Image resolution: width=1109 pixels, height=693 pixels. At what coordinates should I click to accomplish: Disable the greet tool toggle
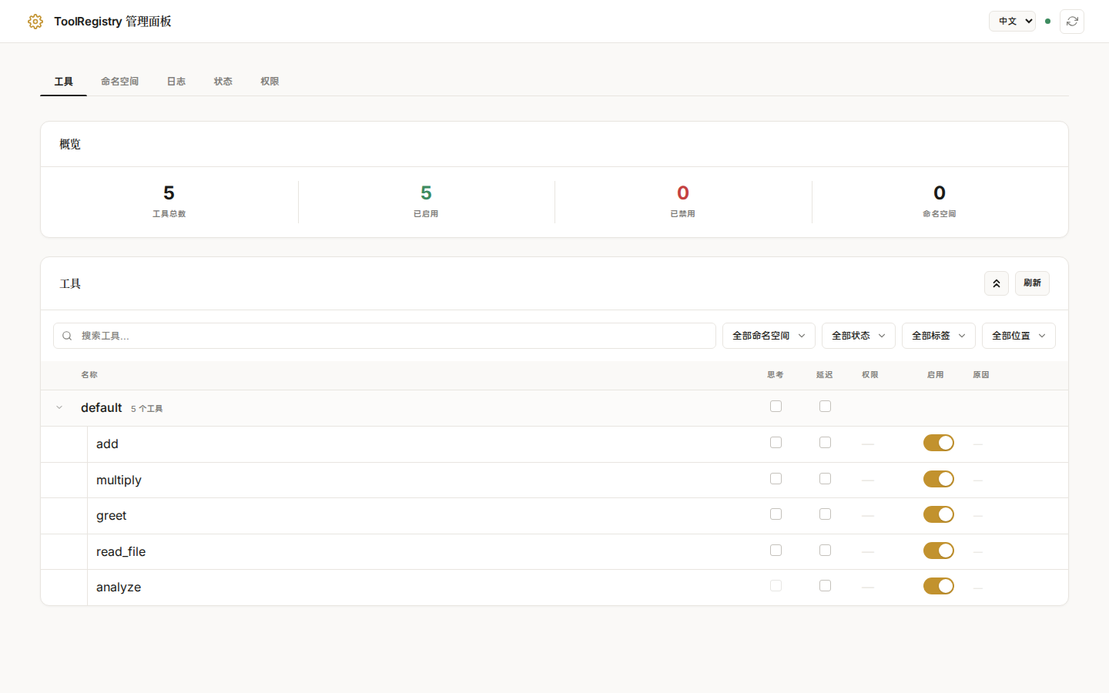coord(939,514)
